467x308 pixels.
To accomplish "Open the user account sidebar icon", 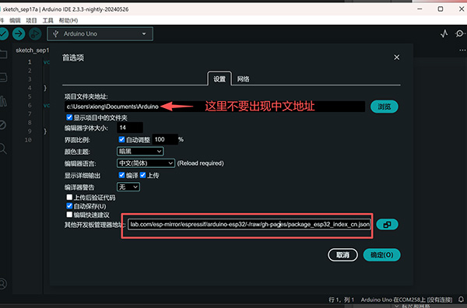I will click(2, 284).
